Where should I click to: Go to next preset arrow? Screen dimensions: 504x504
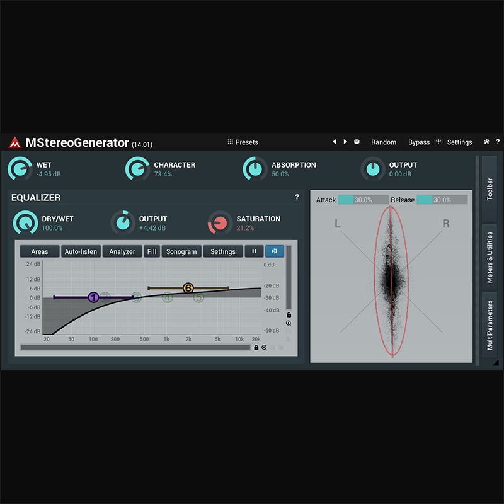coord(345,142)
